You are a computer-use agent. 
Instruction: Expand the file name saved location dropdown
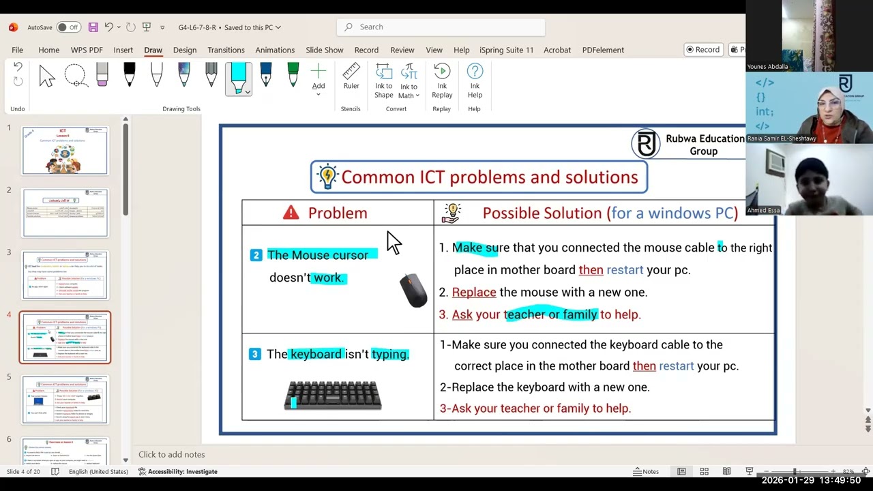pos(278,27)
